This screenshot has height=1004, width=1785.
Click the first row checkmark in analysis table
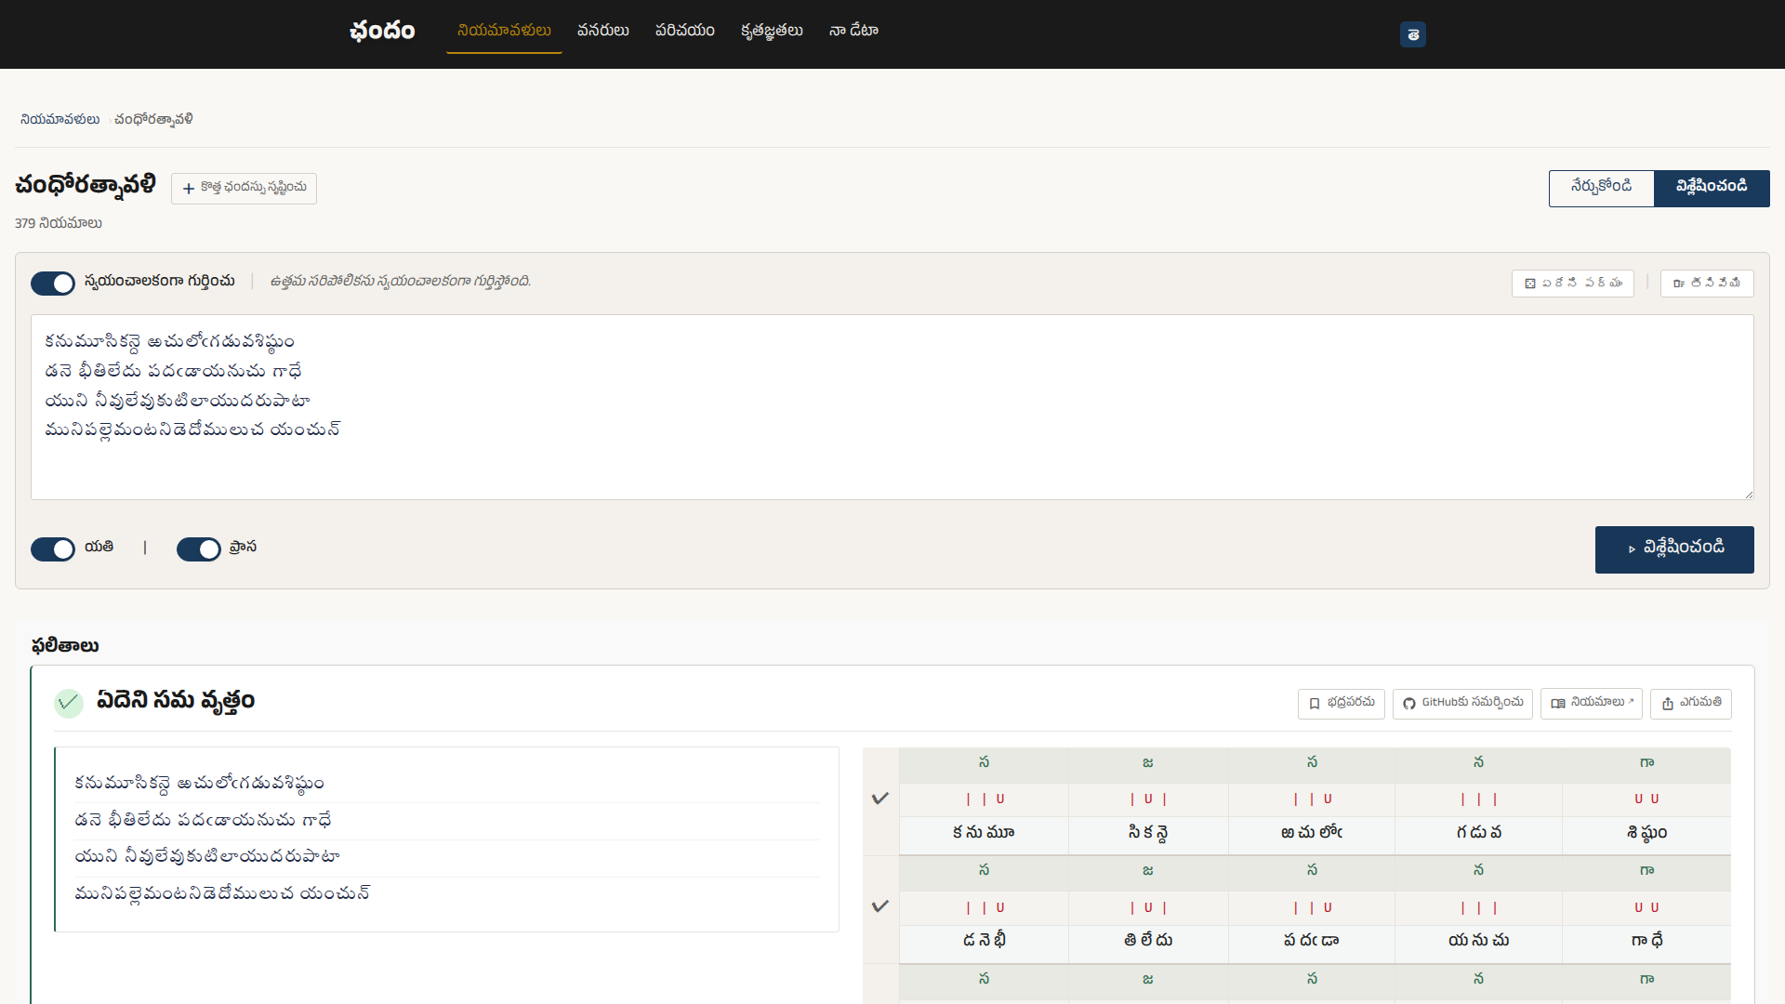880,799
